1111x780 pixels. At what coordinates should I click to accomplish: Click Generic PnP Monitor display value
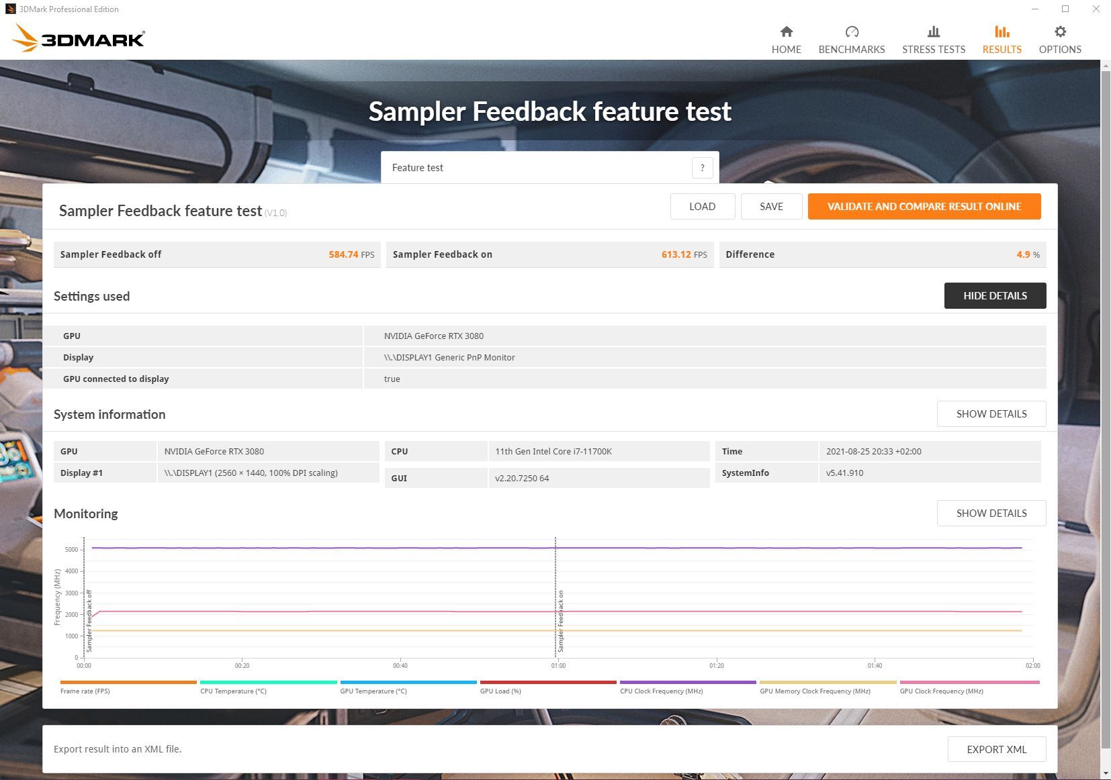(449, 357)
